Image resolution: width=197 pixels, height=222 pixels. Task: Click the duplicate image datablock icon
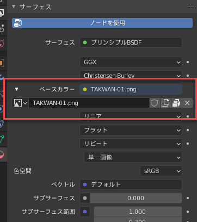(165, 103)
